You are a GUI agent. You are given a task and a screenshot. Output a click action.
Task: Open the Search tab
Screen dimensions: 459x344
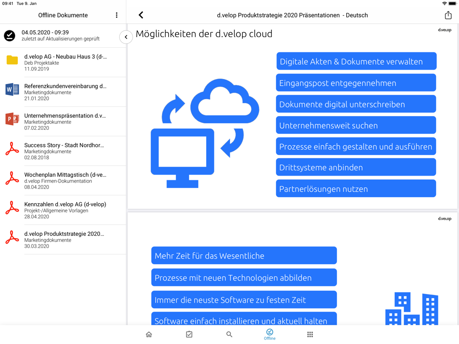(x=229, y=334)
